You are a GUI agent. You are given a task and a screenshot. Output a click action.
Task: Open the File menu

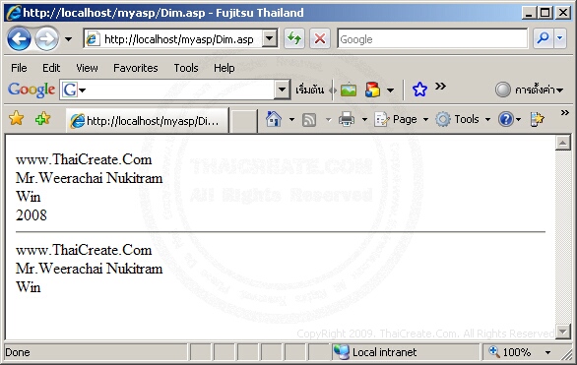click(19, 68)
